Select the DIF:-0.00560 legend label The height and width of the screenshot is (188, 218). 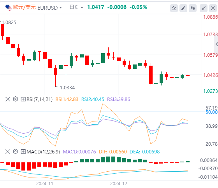pos(113,152)
